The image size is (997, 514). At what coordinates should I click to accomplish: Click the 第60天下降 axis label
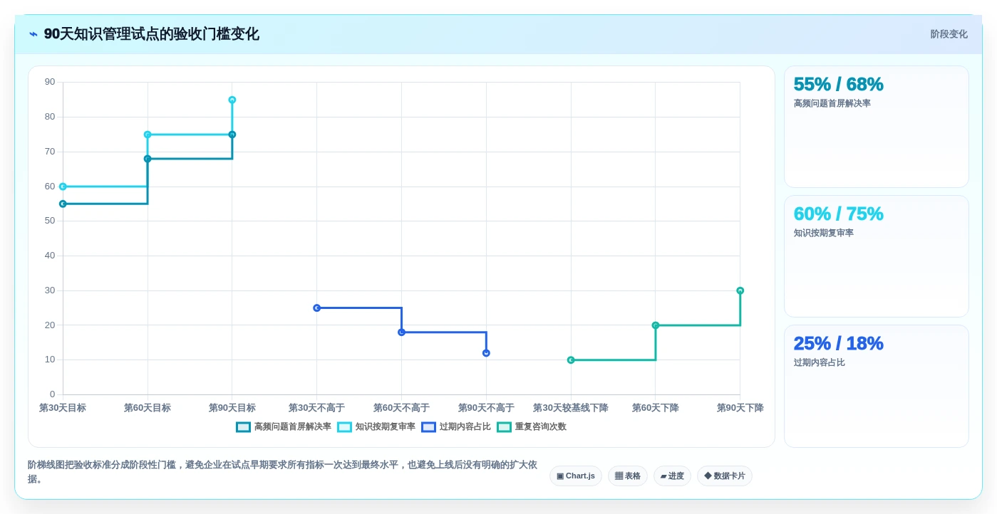[656, 408]
